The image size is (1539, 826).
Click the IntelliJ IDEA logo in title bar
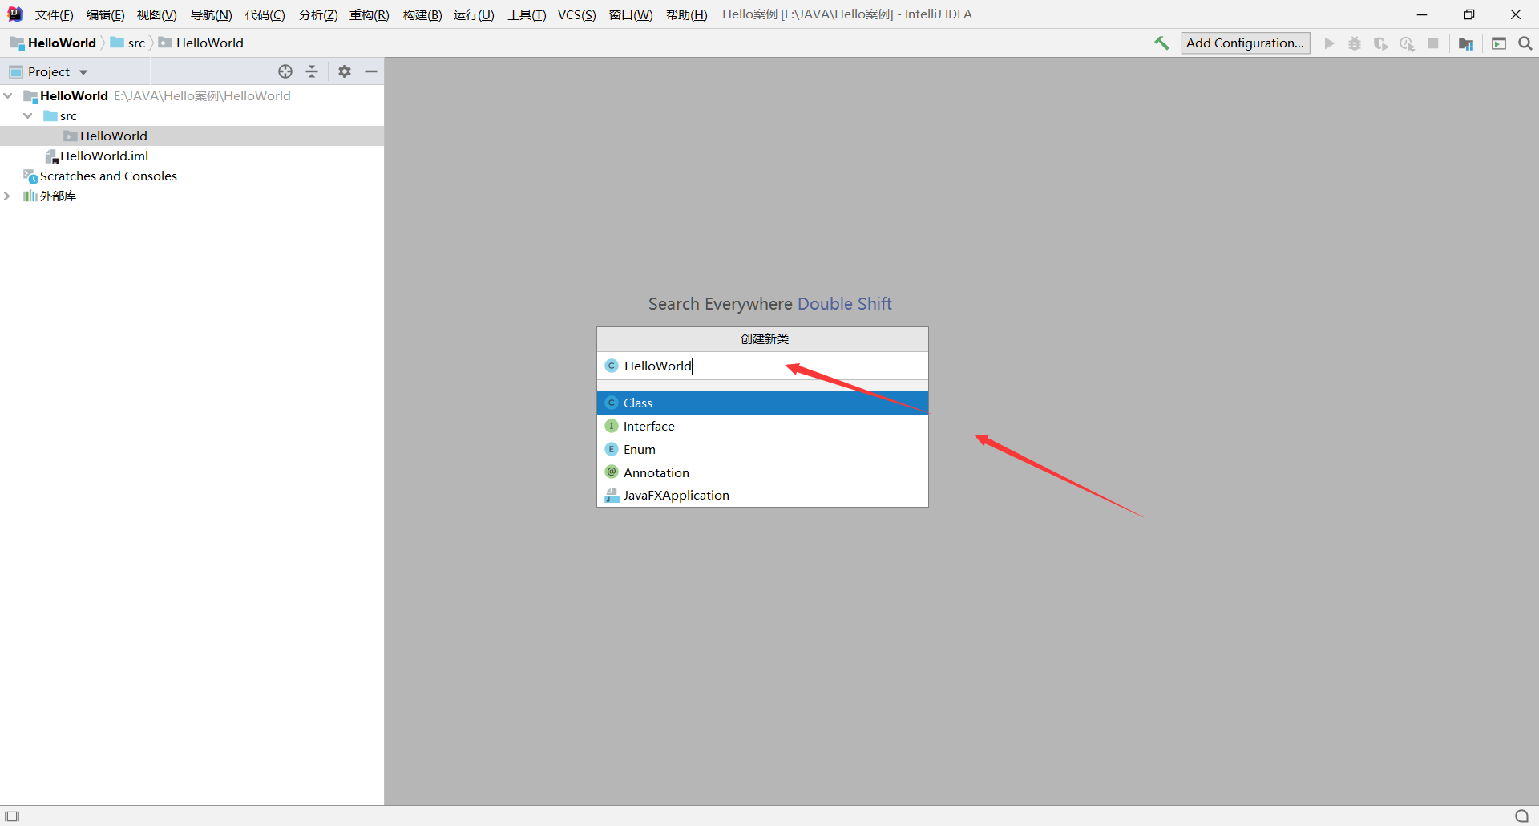coord(15,14)
